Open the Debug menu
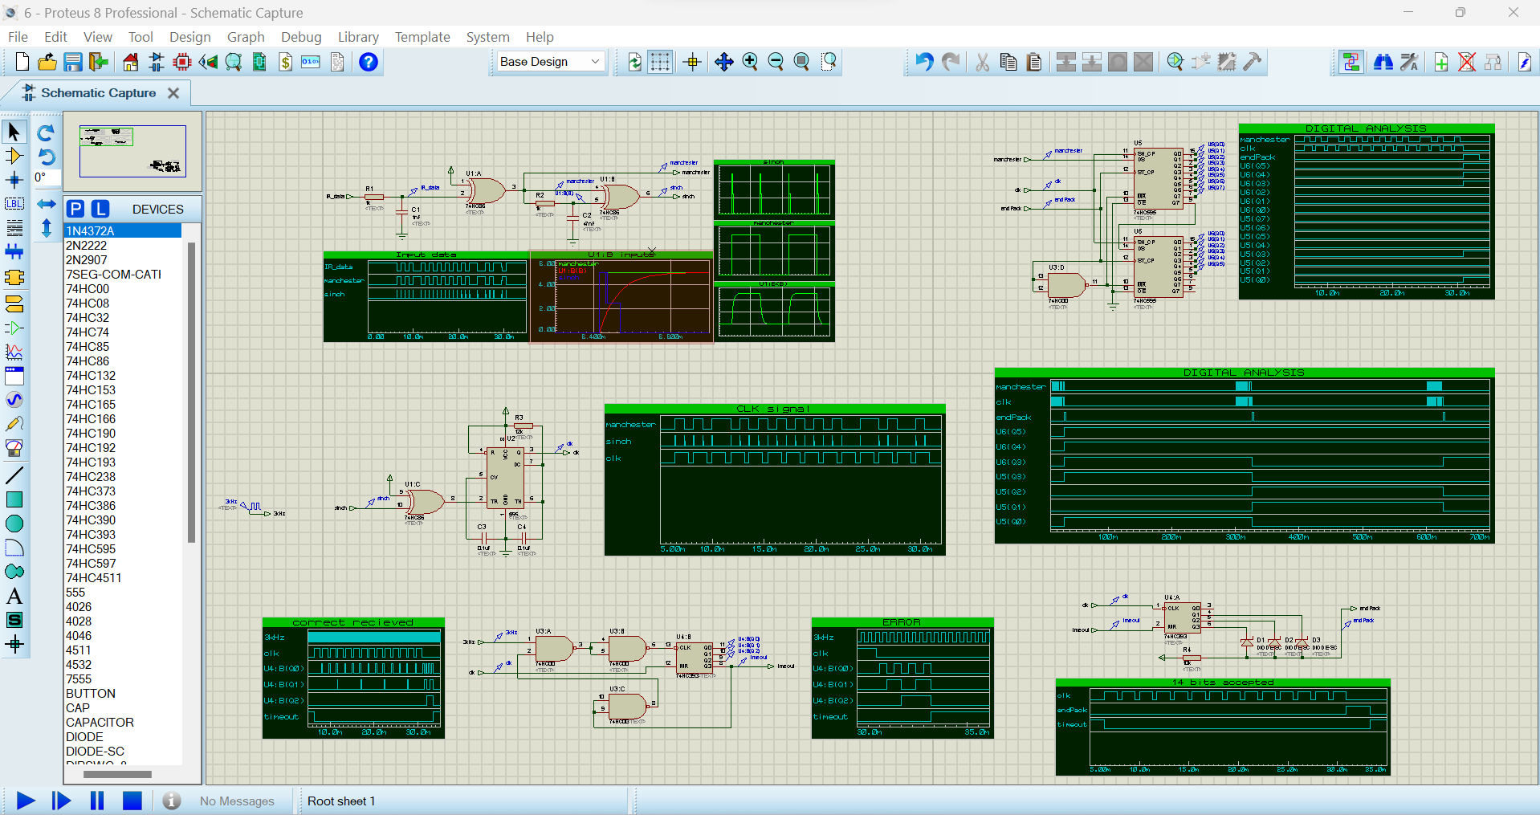Viewport: 1540px width, 815px height. coord(301,37)
